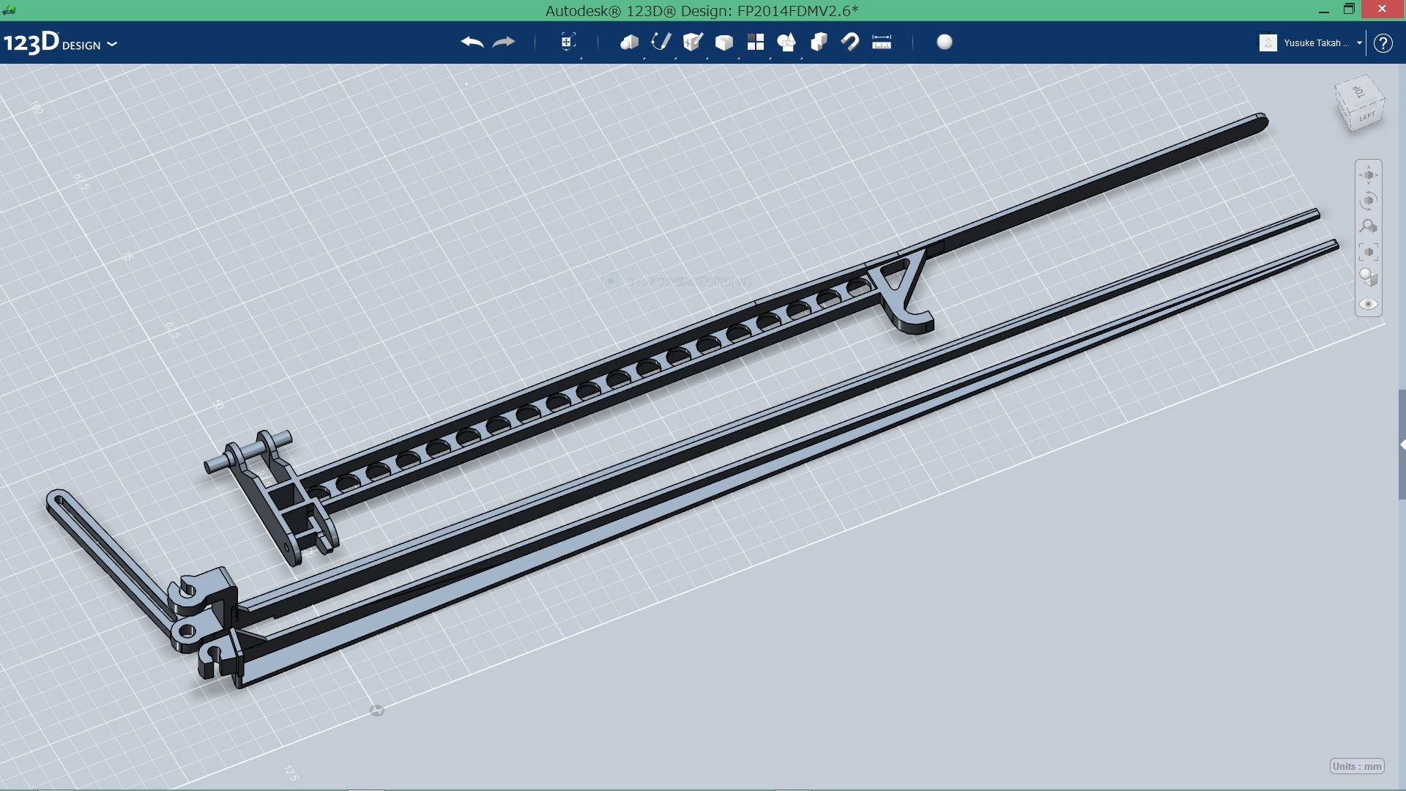Open the Yusuke Takah account dropdown
The width and height of the screenshot is (1406, 791).
click(1360, 42)
